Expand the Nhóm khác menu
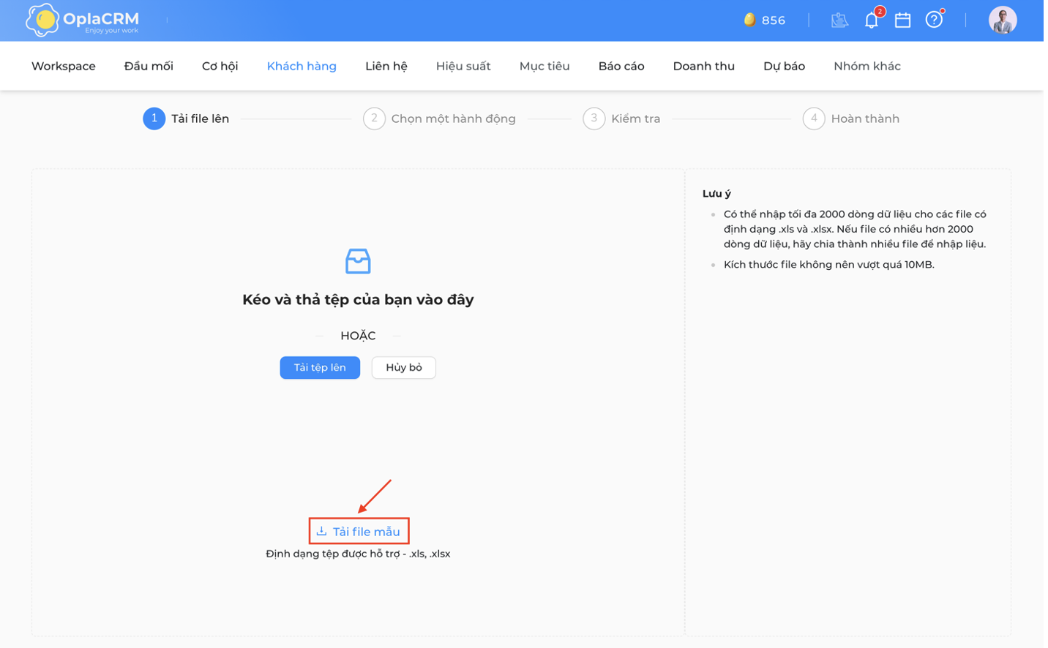 [867, 66]
